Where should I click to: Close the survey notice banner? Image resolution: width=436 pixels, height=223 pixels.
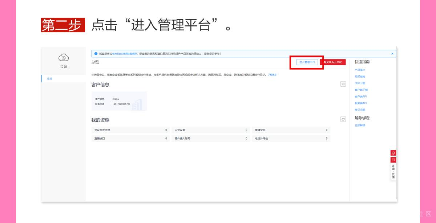click(x=392, y=54)
